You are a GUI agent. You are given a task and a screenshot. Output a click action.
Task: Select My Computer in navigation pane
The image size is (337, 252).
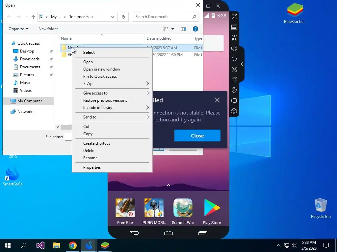(x=29, y=101)
